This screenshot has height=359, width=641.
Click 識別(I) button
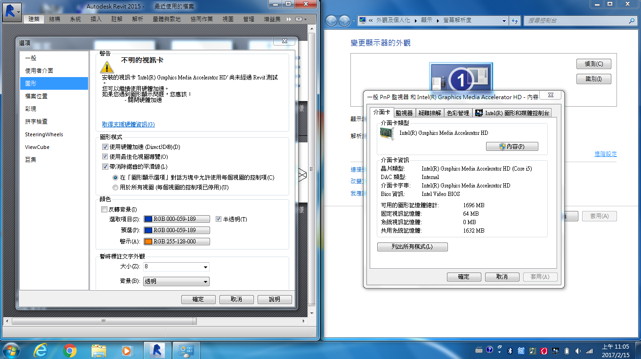[593, 79]
